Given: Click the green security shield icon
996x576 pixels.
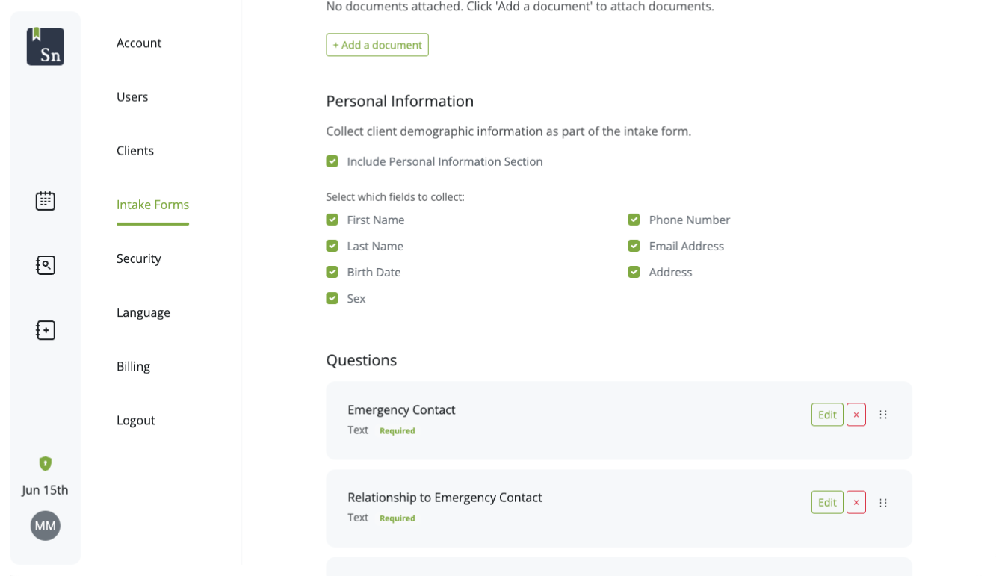Looking at the screenshot, I should pos(46,463).
